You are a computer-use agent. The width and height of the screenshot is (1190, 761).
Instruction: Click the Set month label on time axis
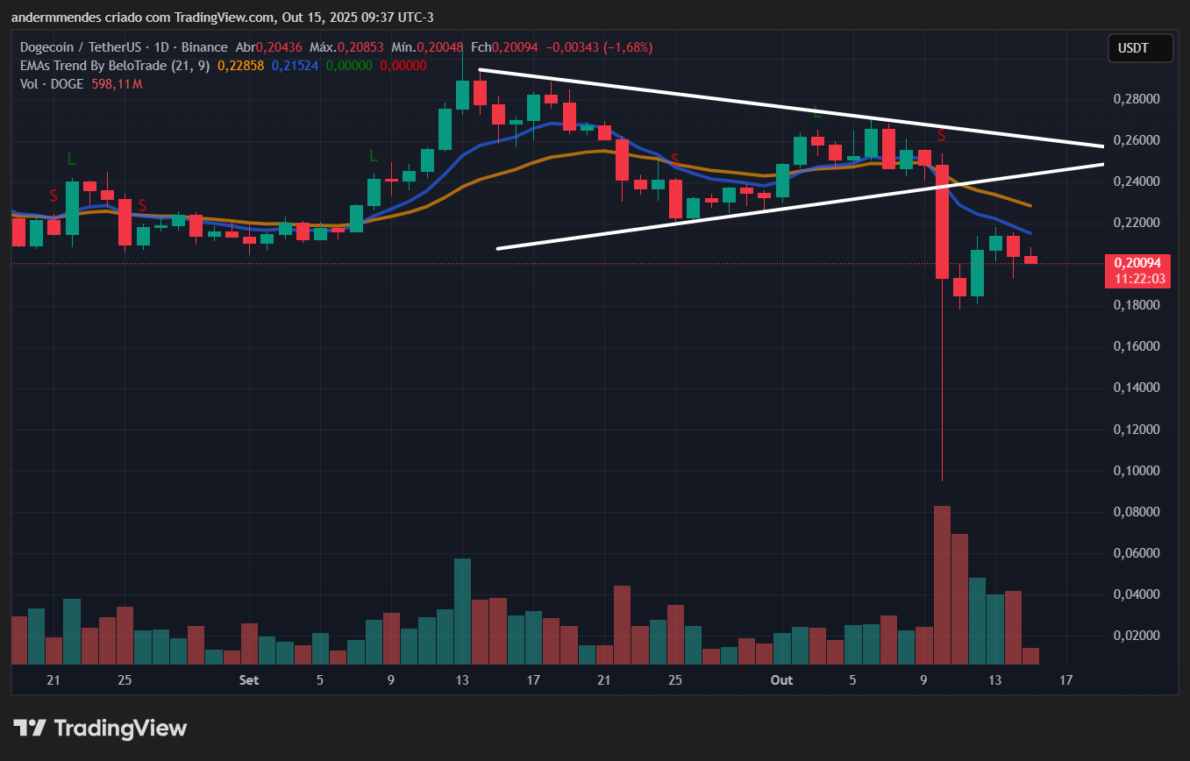(x=249, y=680)
